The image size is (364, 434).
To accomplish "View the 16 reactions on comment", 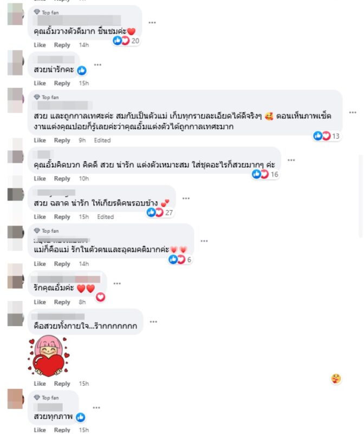I will coord(265,174).
